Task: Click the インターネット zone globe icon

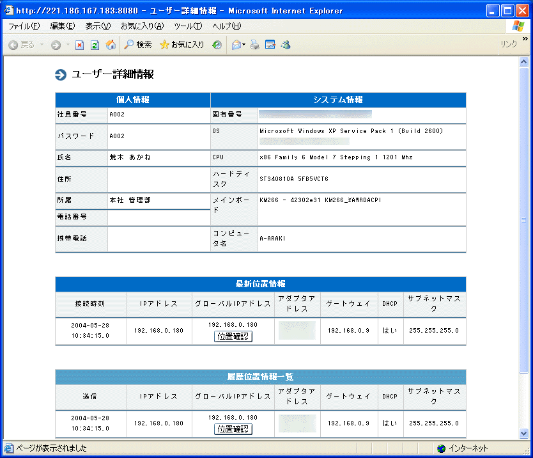Action: (441, 448)
